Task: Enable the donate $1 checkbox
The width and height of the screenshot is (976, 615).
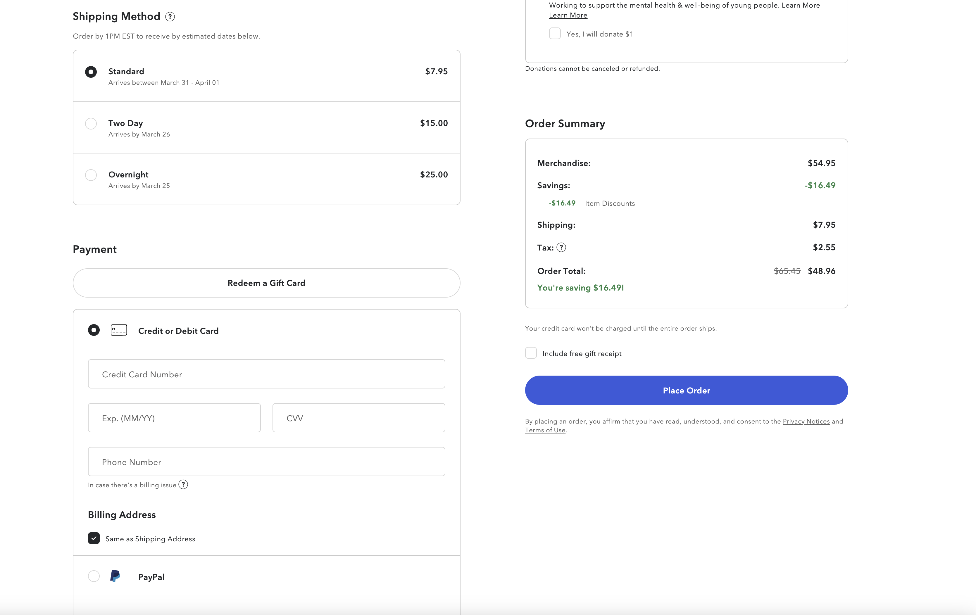Action: click(x=554, y=34)
